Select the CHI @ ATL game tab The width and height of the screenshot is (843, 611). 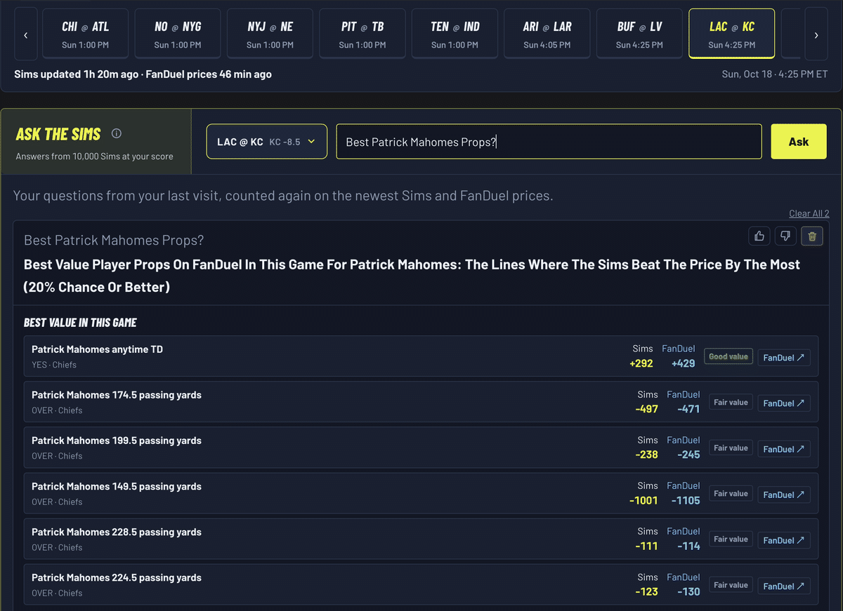pos(85,34)
